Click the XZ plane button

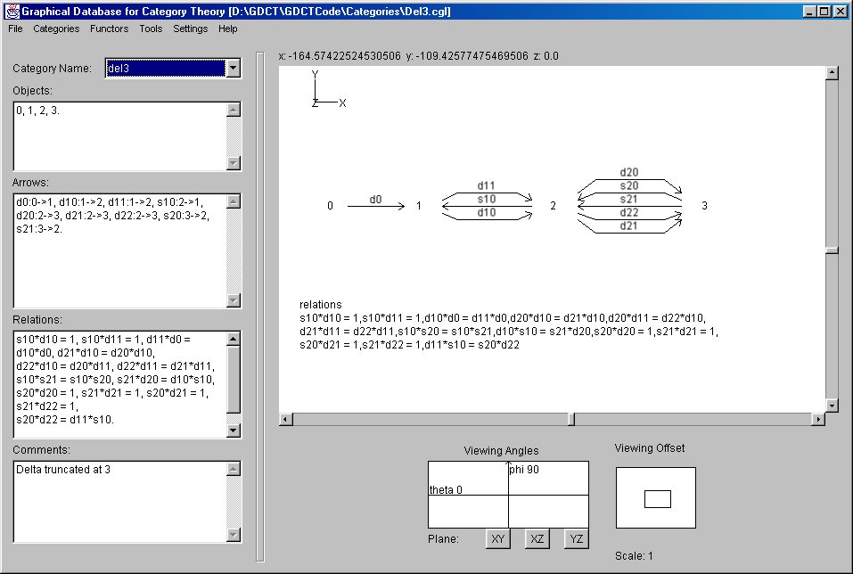coord(537,539)
